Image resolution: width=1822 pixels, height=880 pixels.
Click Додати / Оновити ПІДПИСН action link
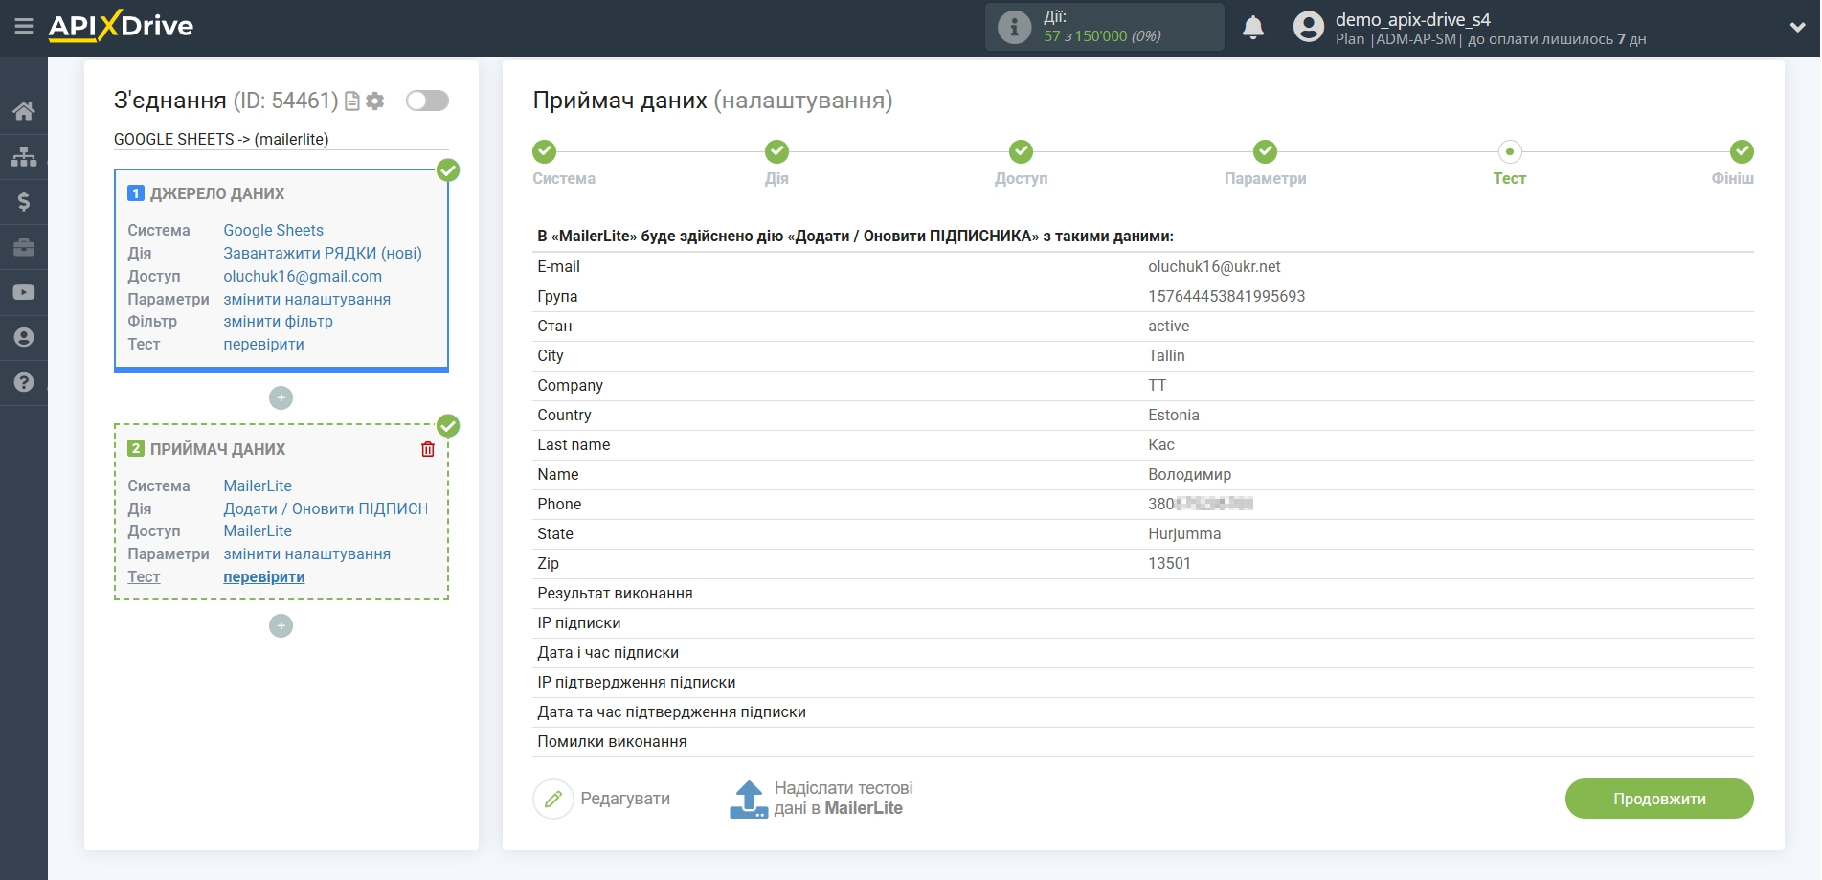click(326, 508)
